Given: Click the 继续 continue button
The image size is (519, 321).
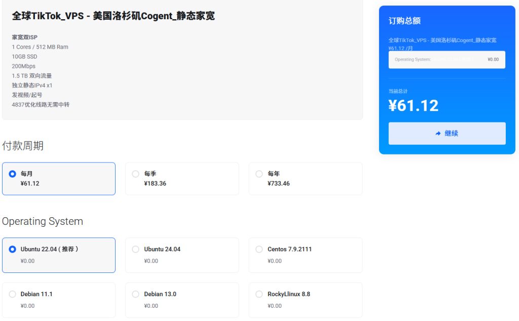Looking at the screenshot, I should (447, 134).
